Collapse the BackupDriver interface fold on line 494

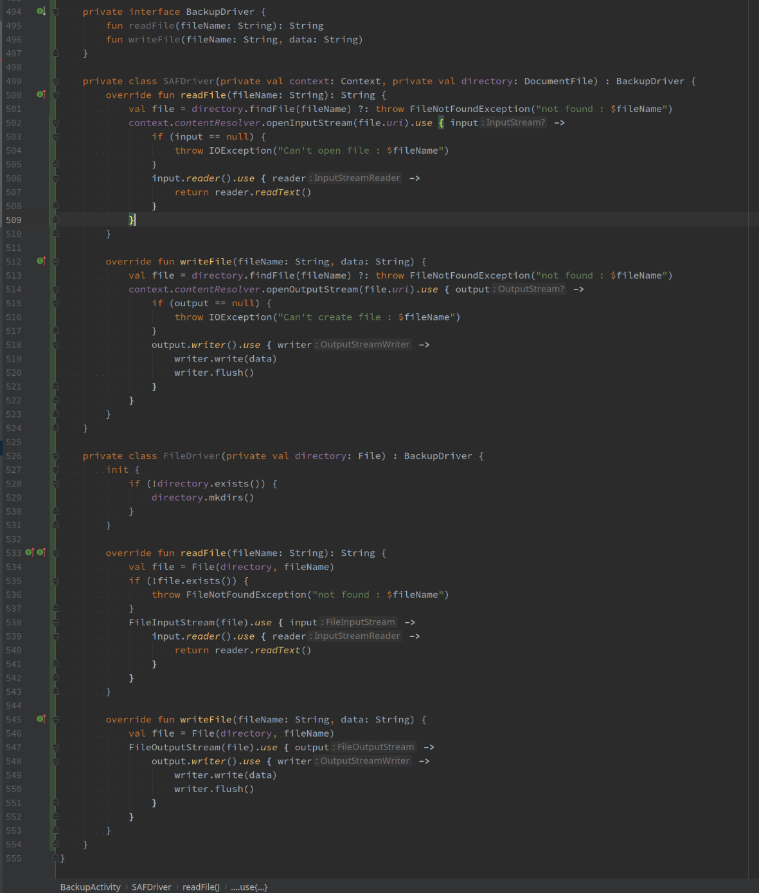[x=56, y=12]
